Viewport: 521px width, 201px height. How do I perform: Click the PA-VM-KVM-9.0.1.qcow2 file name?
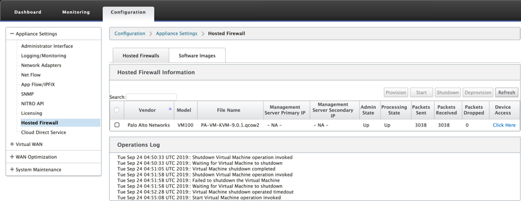click(x=230, y=125)
